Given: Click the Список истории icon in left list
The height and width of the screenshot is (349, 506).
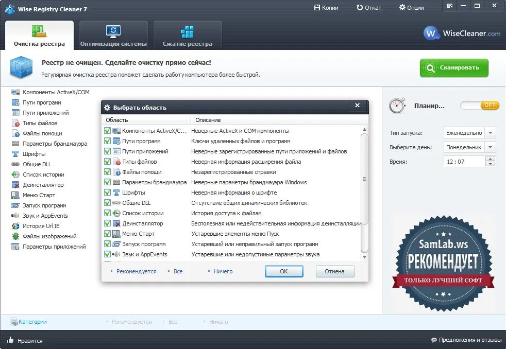Looking at the screenshot, I should [15, 174].
